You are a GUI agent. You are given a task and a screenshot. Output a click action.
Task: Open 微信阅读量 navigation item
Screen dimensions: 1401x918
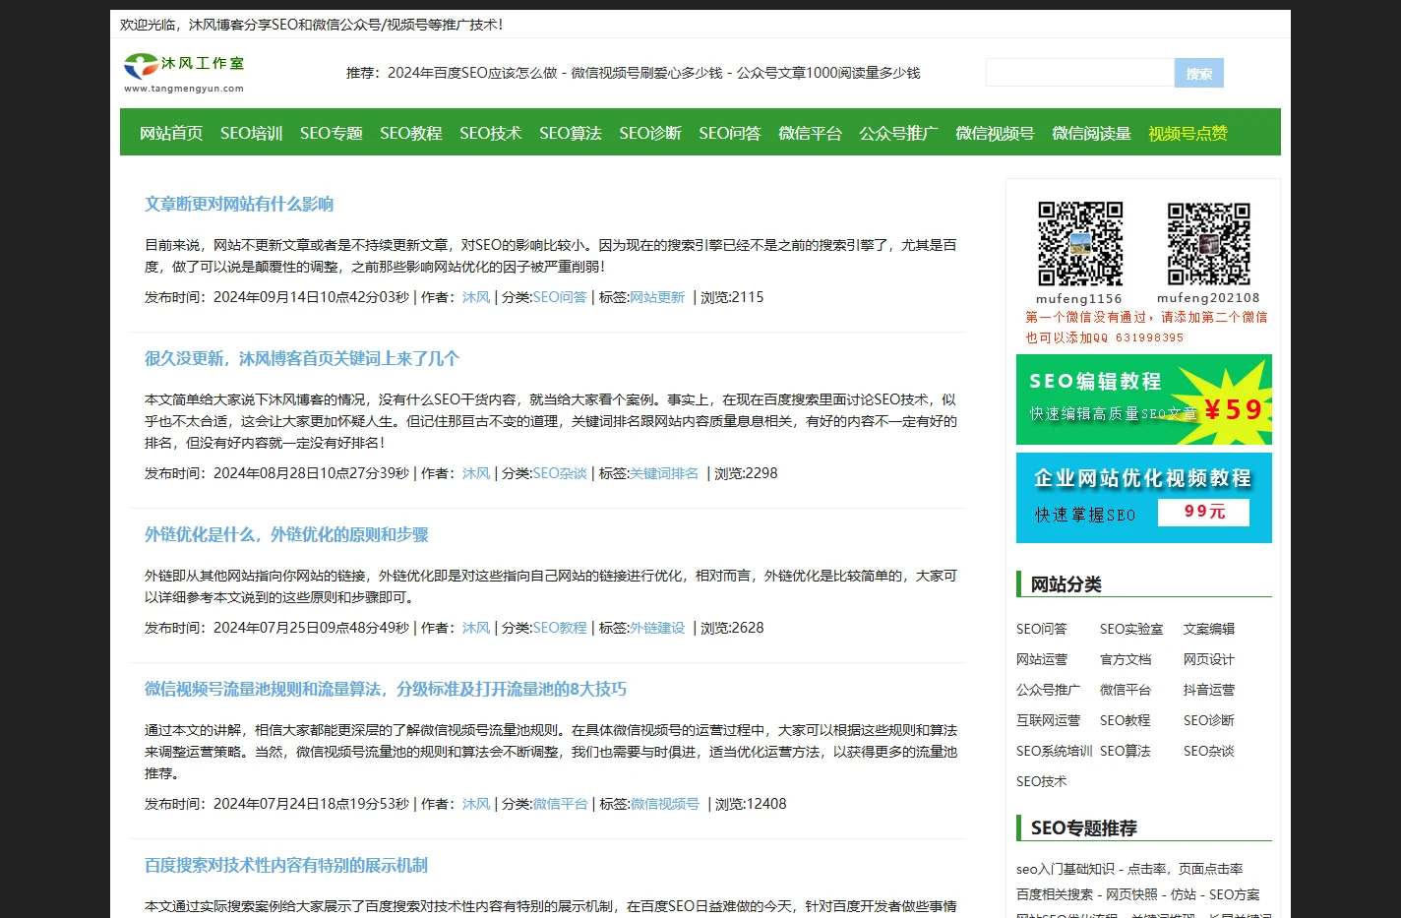coord(1091,133)
